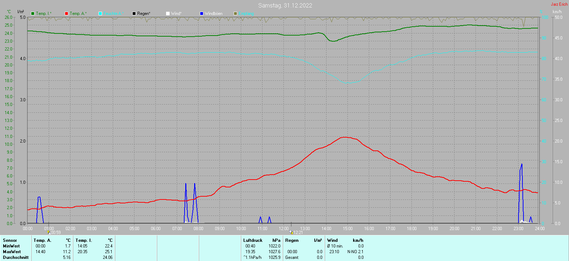This screenshot has width=569, height=261.
Task: Click the pressure trend '^1.1hPa/h'
Action: 252,257
